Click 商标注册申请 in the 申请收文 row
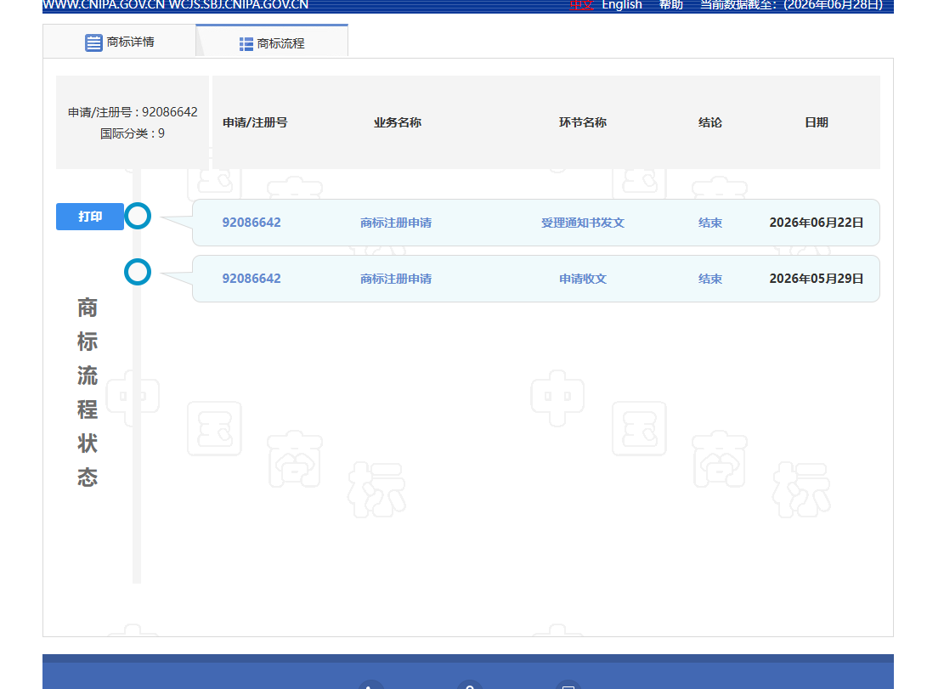This screenshot has width=944, height=689. pyautogui.click(x=396, y=279)
